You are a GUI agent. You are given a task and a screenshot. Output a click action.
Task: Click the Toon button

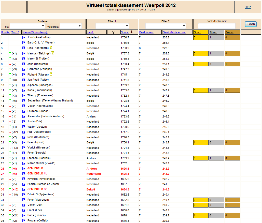[x=251, y=24]
